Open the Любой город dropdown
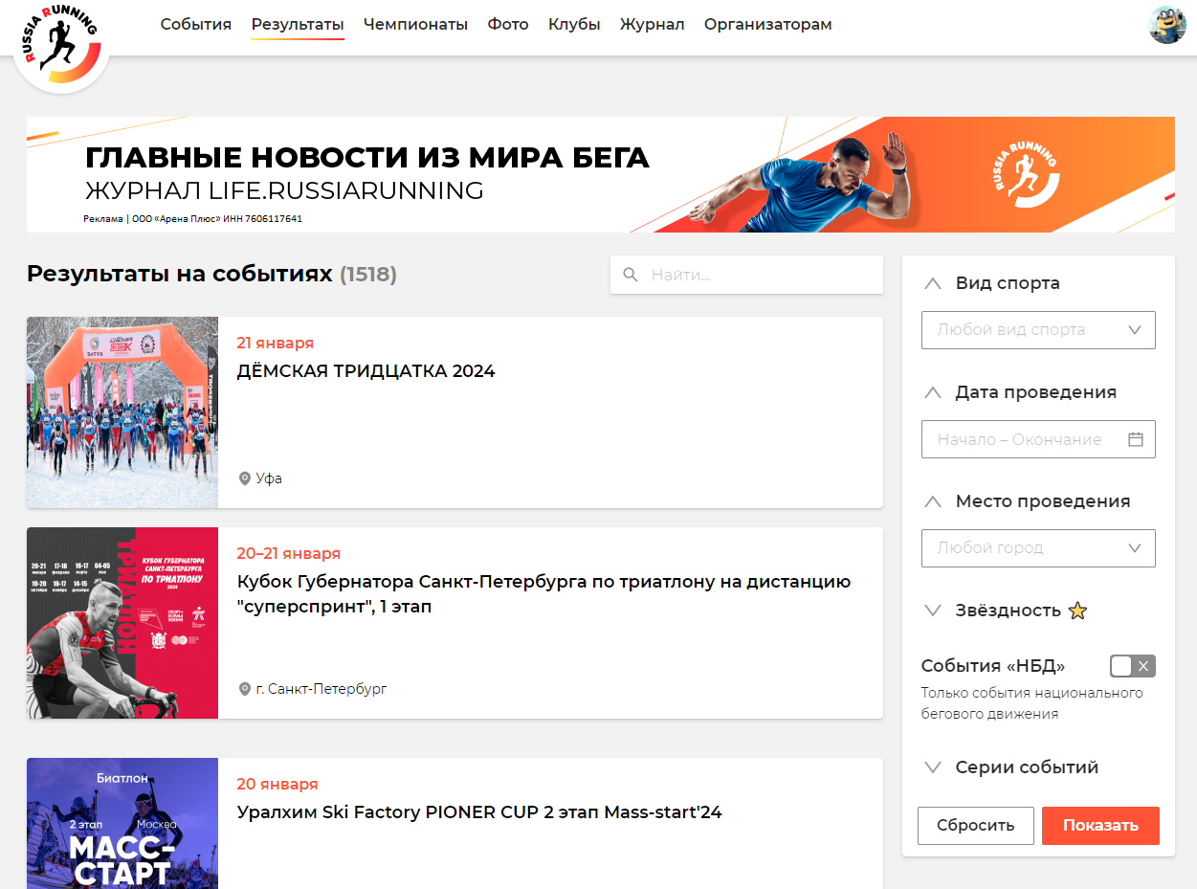Image resolution: width=1197 pixels, height=889 pixels. coord(1037,548)
